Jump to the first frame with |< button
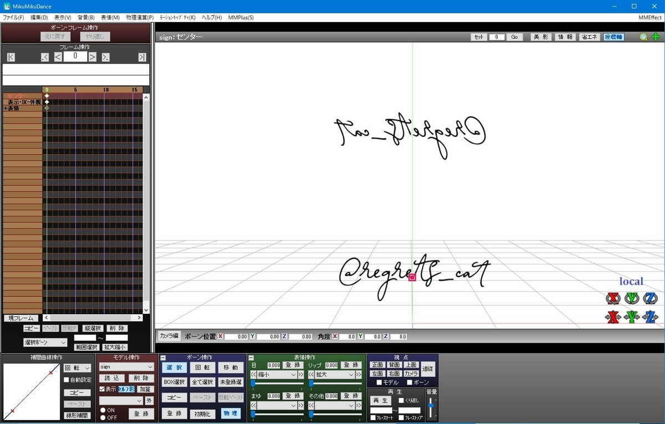The width and height of the screenshot is (665, 424). (11, 57)
